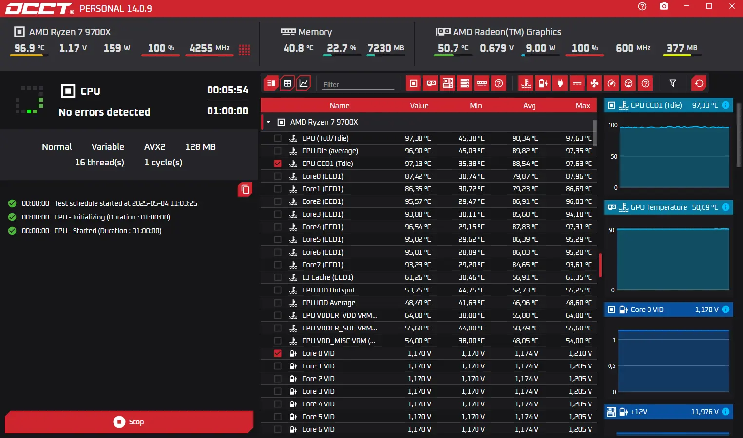Click the CPU CCD1 (Tdie) graph header

pyautogui.click(x=668, y=105)
